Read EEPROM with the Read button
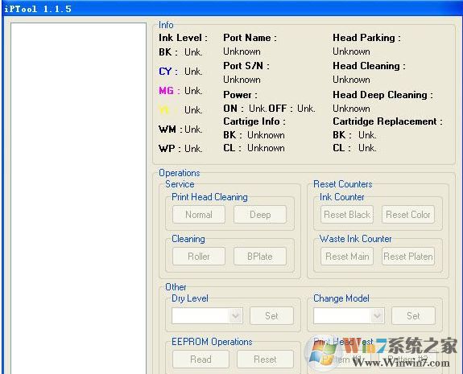The width and height of the screenshot is (463, 374). (200, 360)
